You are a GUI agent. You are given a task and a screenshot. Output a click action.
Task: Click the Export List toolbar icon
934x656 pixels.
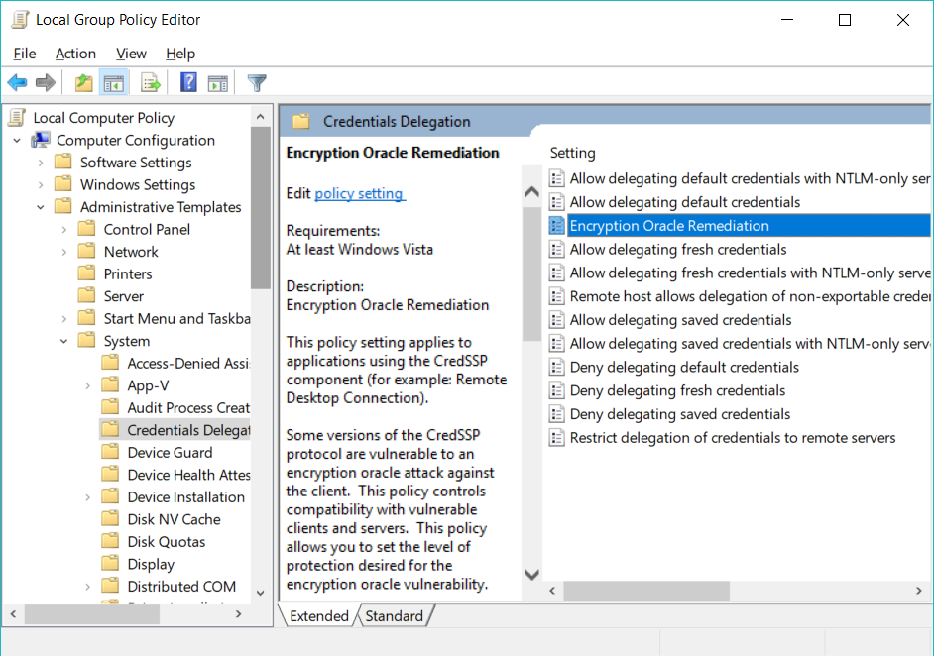click(x=151, y=83)
